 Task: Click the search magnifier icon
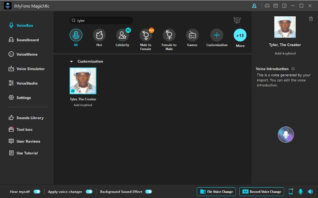click(x=74, y=21)
